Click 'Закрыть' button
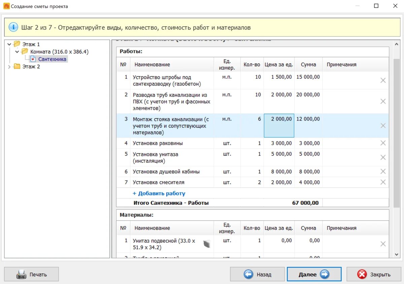 point(374,274)
